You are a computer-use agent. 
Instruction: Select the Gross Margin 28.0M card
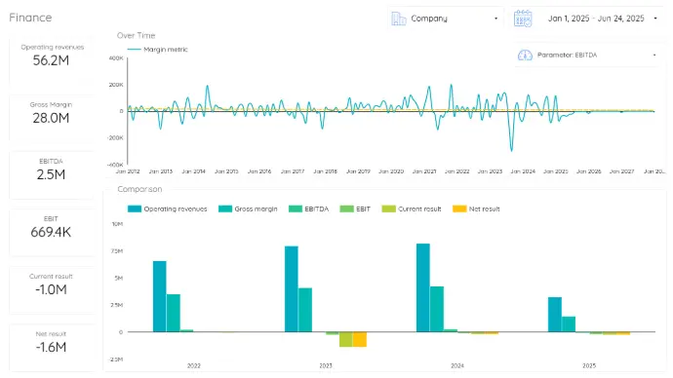(x=52, y=119)
